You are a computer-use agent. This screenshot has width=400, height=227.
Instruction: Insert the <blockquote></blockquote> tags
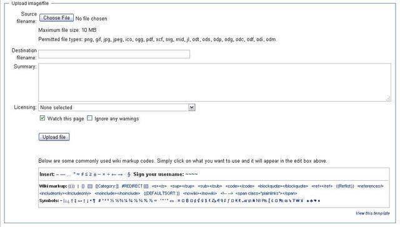pos(282,186)
